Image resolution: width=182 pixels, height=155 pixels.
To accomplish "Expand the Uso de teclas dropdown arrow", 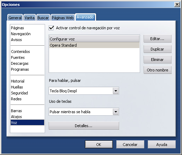I will pyautogui.click(x=116, y=112).
